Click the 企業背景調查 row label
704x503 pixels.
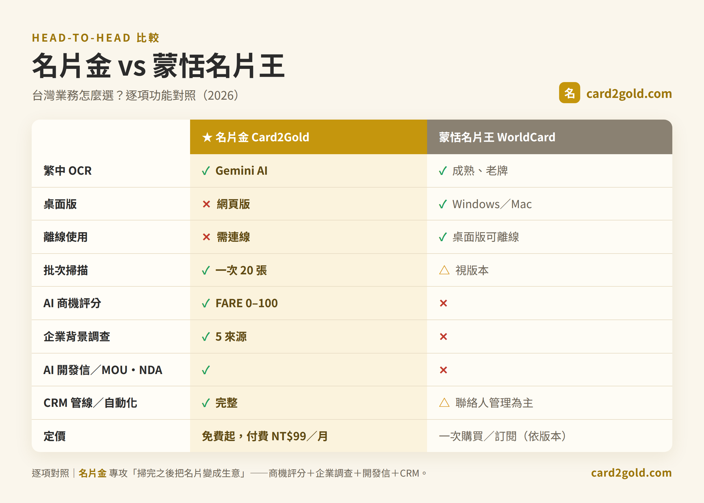coord(77,337)
